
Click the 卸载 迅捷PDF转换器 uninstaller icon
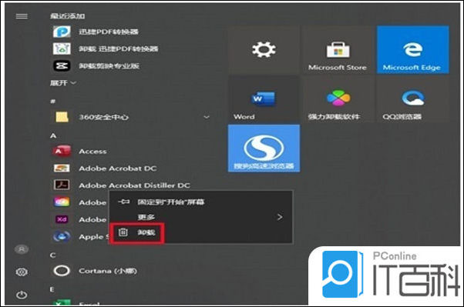(62, 48)
